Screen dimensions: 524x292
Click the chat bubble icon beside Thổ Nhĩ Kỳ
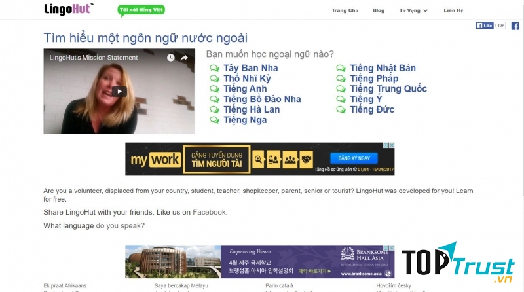click(x=214, y=79)
